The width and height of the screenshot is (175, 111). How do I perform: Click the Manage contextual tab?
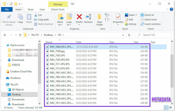pos(58,4)
